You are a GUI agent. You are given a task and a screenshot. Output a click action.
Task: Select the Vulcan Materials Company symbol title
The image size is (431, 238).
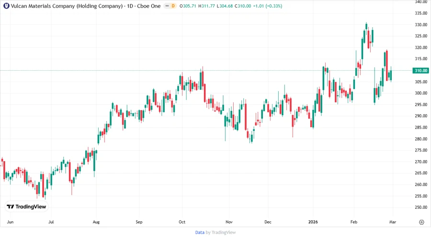(67, 6)
